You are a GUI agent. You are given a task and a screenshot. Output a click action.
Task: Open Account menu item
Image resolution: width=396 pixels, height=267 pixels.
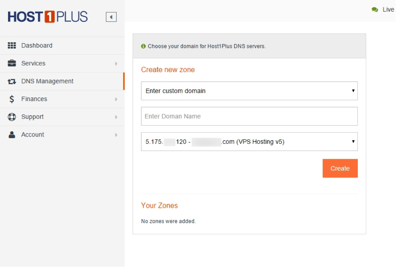[x=62, y=135]
